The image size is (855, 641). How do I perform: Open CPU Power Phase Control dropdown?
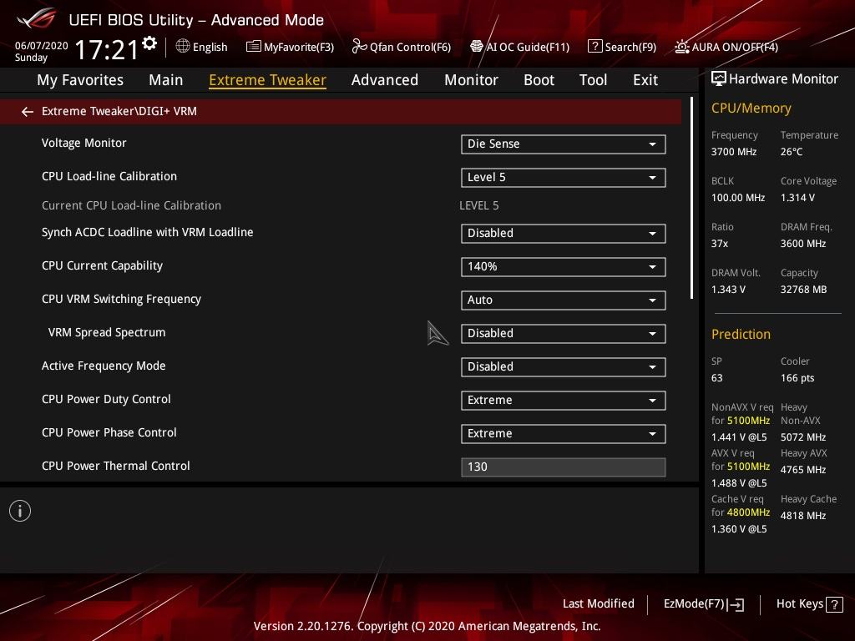click(x=563, y=433)
